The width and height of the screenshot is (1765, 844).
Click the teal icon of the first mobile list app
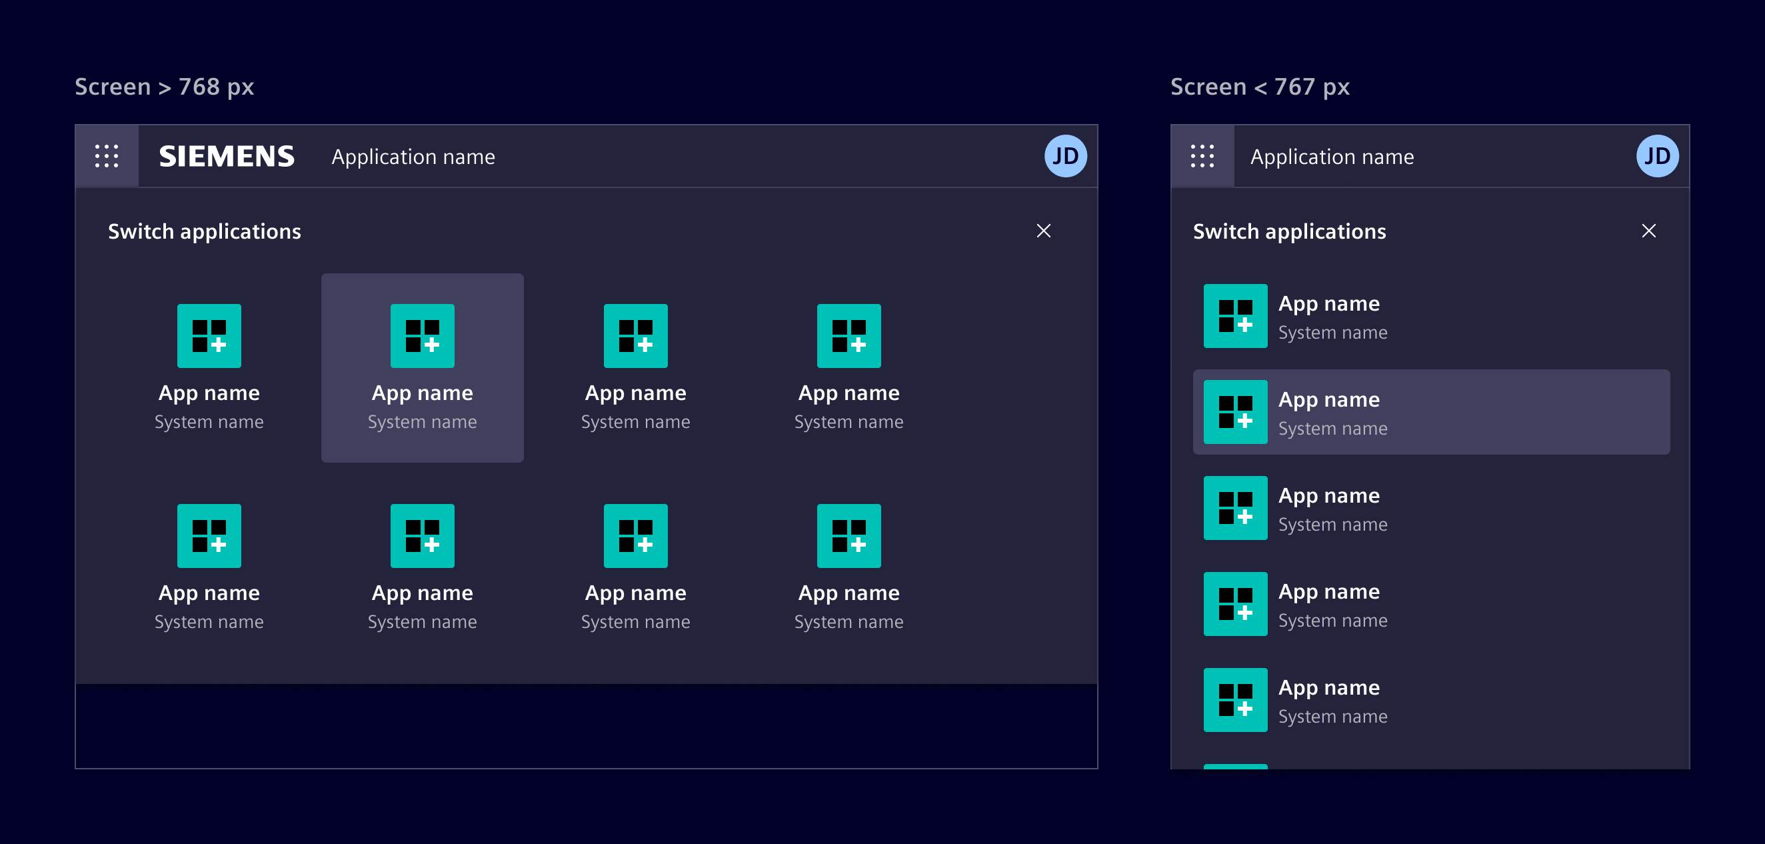(1235, 316)
